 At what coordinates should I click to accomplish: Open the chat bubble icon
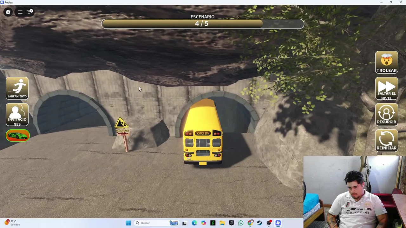click(x=29, y=12)
